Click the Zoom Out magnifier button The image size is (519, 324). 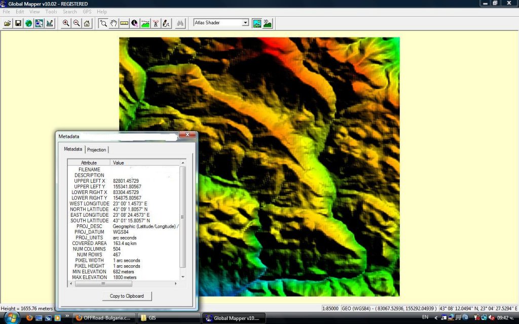point(77,23)
